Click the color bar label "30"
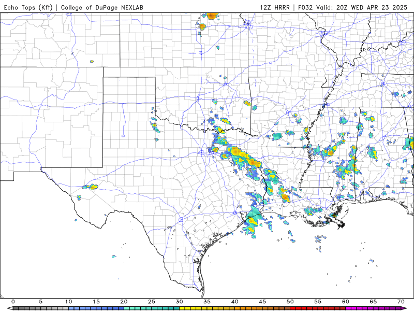 pyautogui.click(x=179, y=302)
